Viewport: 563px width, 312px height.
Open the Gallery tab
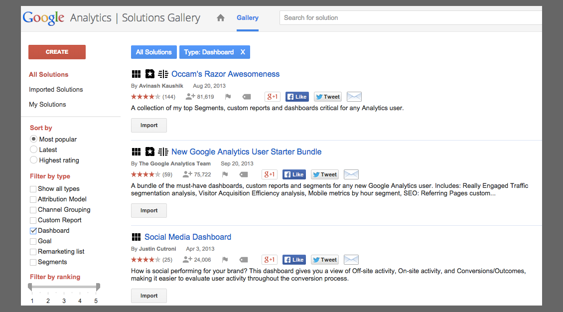(x=248, y=17)
